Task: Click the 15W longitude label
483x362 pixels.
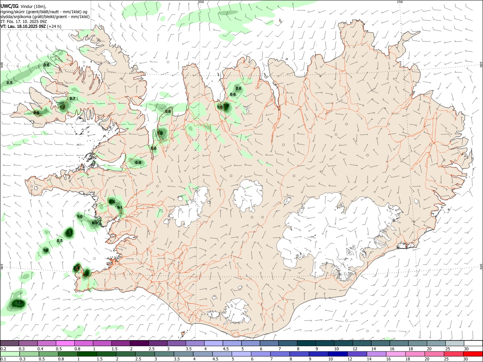Action: point(400,2)
